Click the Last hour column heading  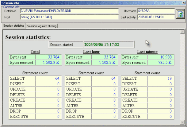coord(91,52)
